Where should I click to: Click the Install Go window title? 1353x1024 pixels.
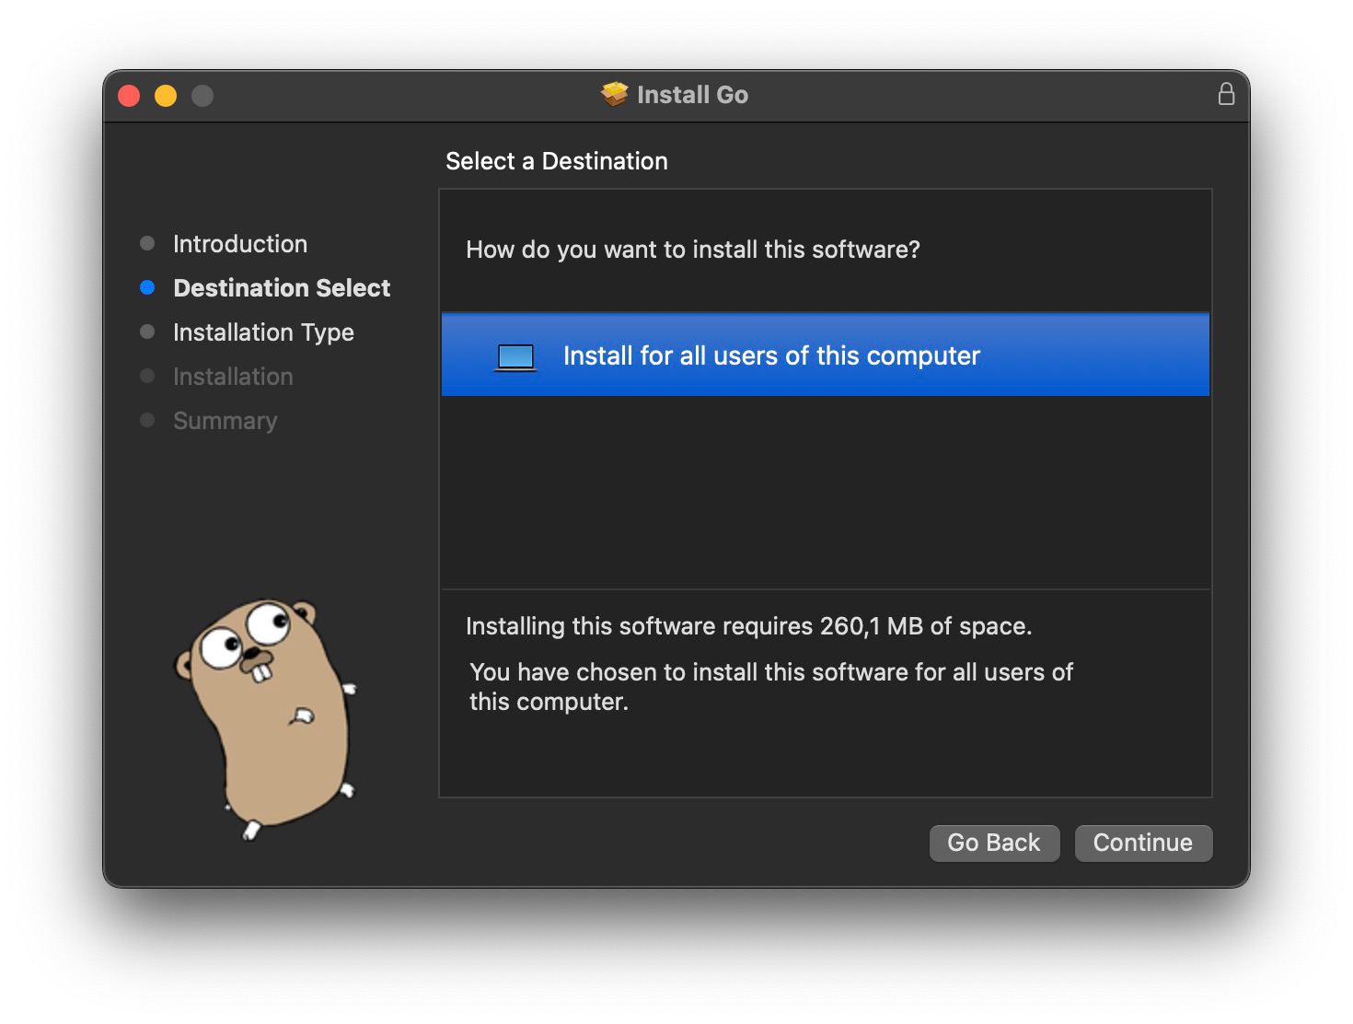coord(692,95)
